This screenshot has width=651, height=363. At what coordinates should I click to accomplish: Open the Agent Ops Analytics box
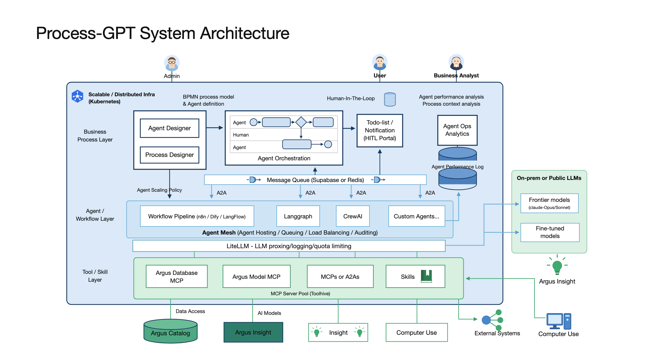point(457,130)
